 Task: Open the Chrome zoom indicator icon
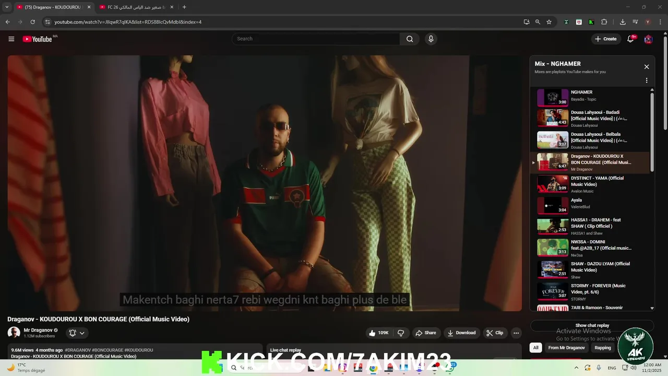point(538,22)
